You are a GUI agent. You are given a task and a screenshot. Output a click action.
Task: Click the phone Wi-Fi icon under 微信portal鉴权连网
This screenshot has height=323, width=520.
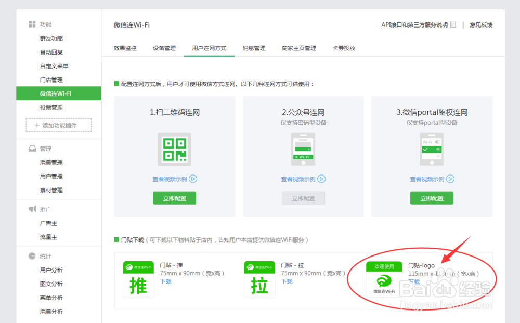tap(432, 150)
